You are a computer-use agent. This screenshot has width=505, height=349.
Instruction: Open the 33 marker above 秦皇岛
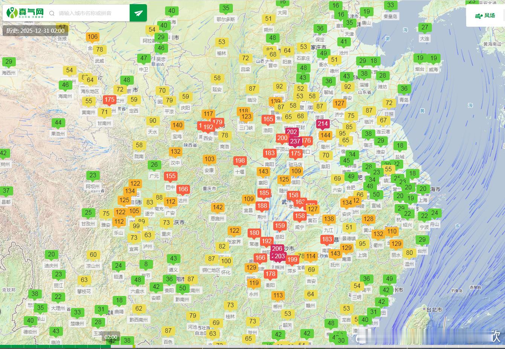coord(390,6)
